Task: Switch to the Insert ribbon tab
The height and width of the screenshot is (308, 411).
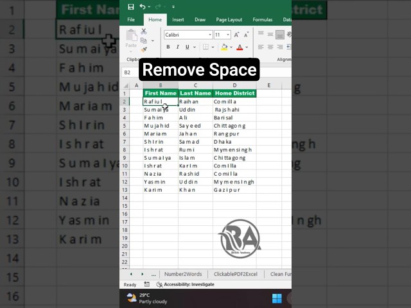Action: coord(178,20)
